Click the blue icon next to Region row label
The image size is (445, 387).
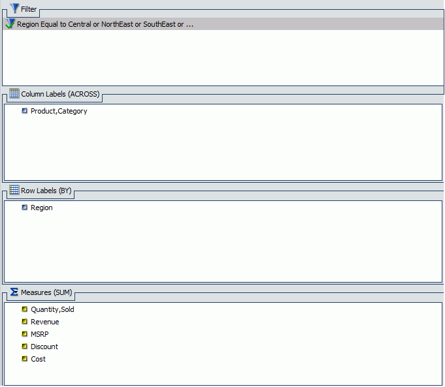click(25, 208)
